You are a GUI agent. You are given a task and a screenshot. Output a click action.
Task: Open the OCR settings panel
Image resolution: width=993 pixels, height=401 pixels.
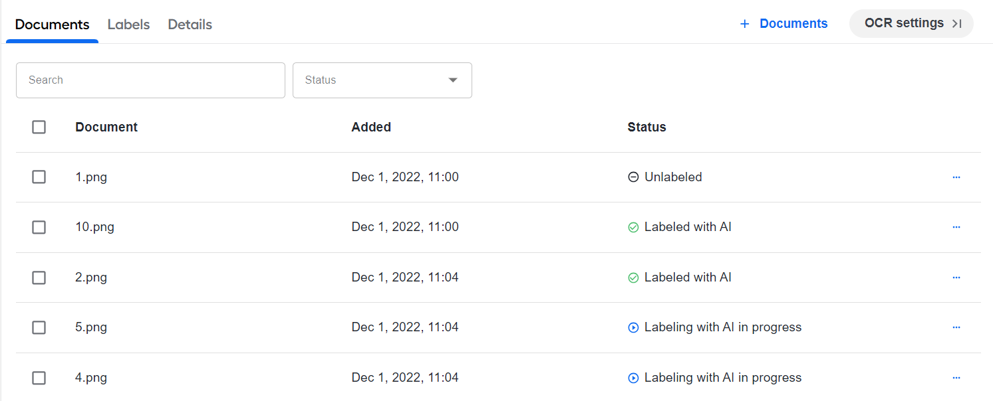point(911,24)
